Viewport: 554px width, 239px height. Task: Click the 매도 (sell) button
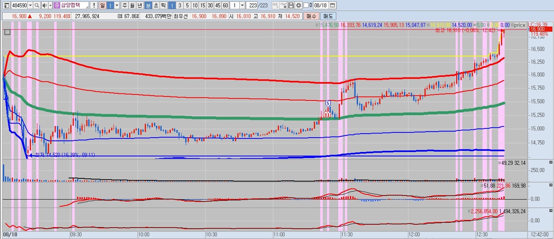328,16
